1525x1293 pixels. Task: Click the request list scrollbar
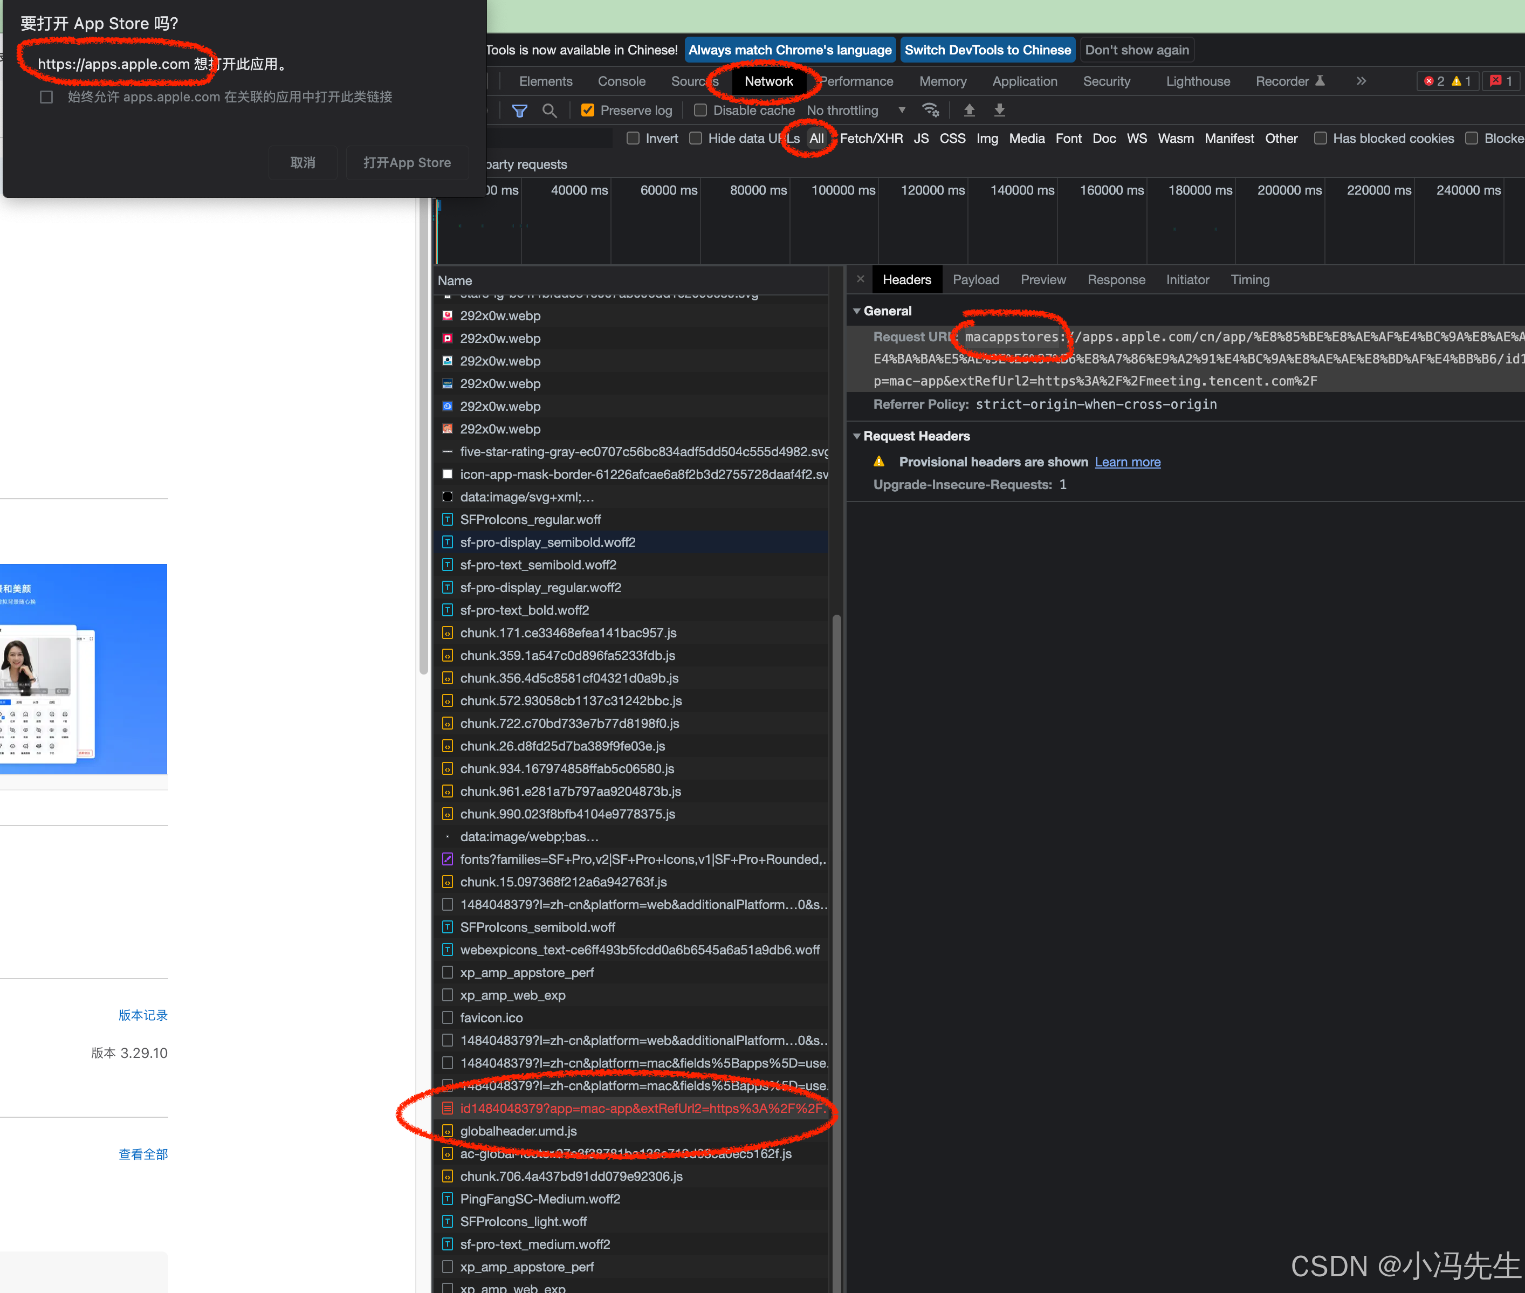836,953
